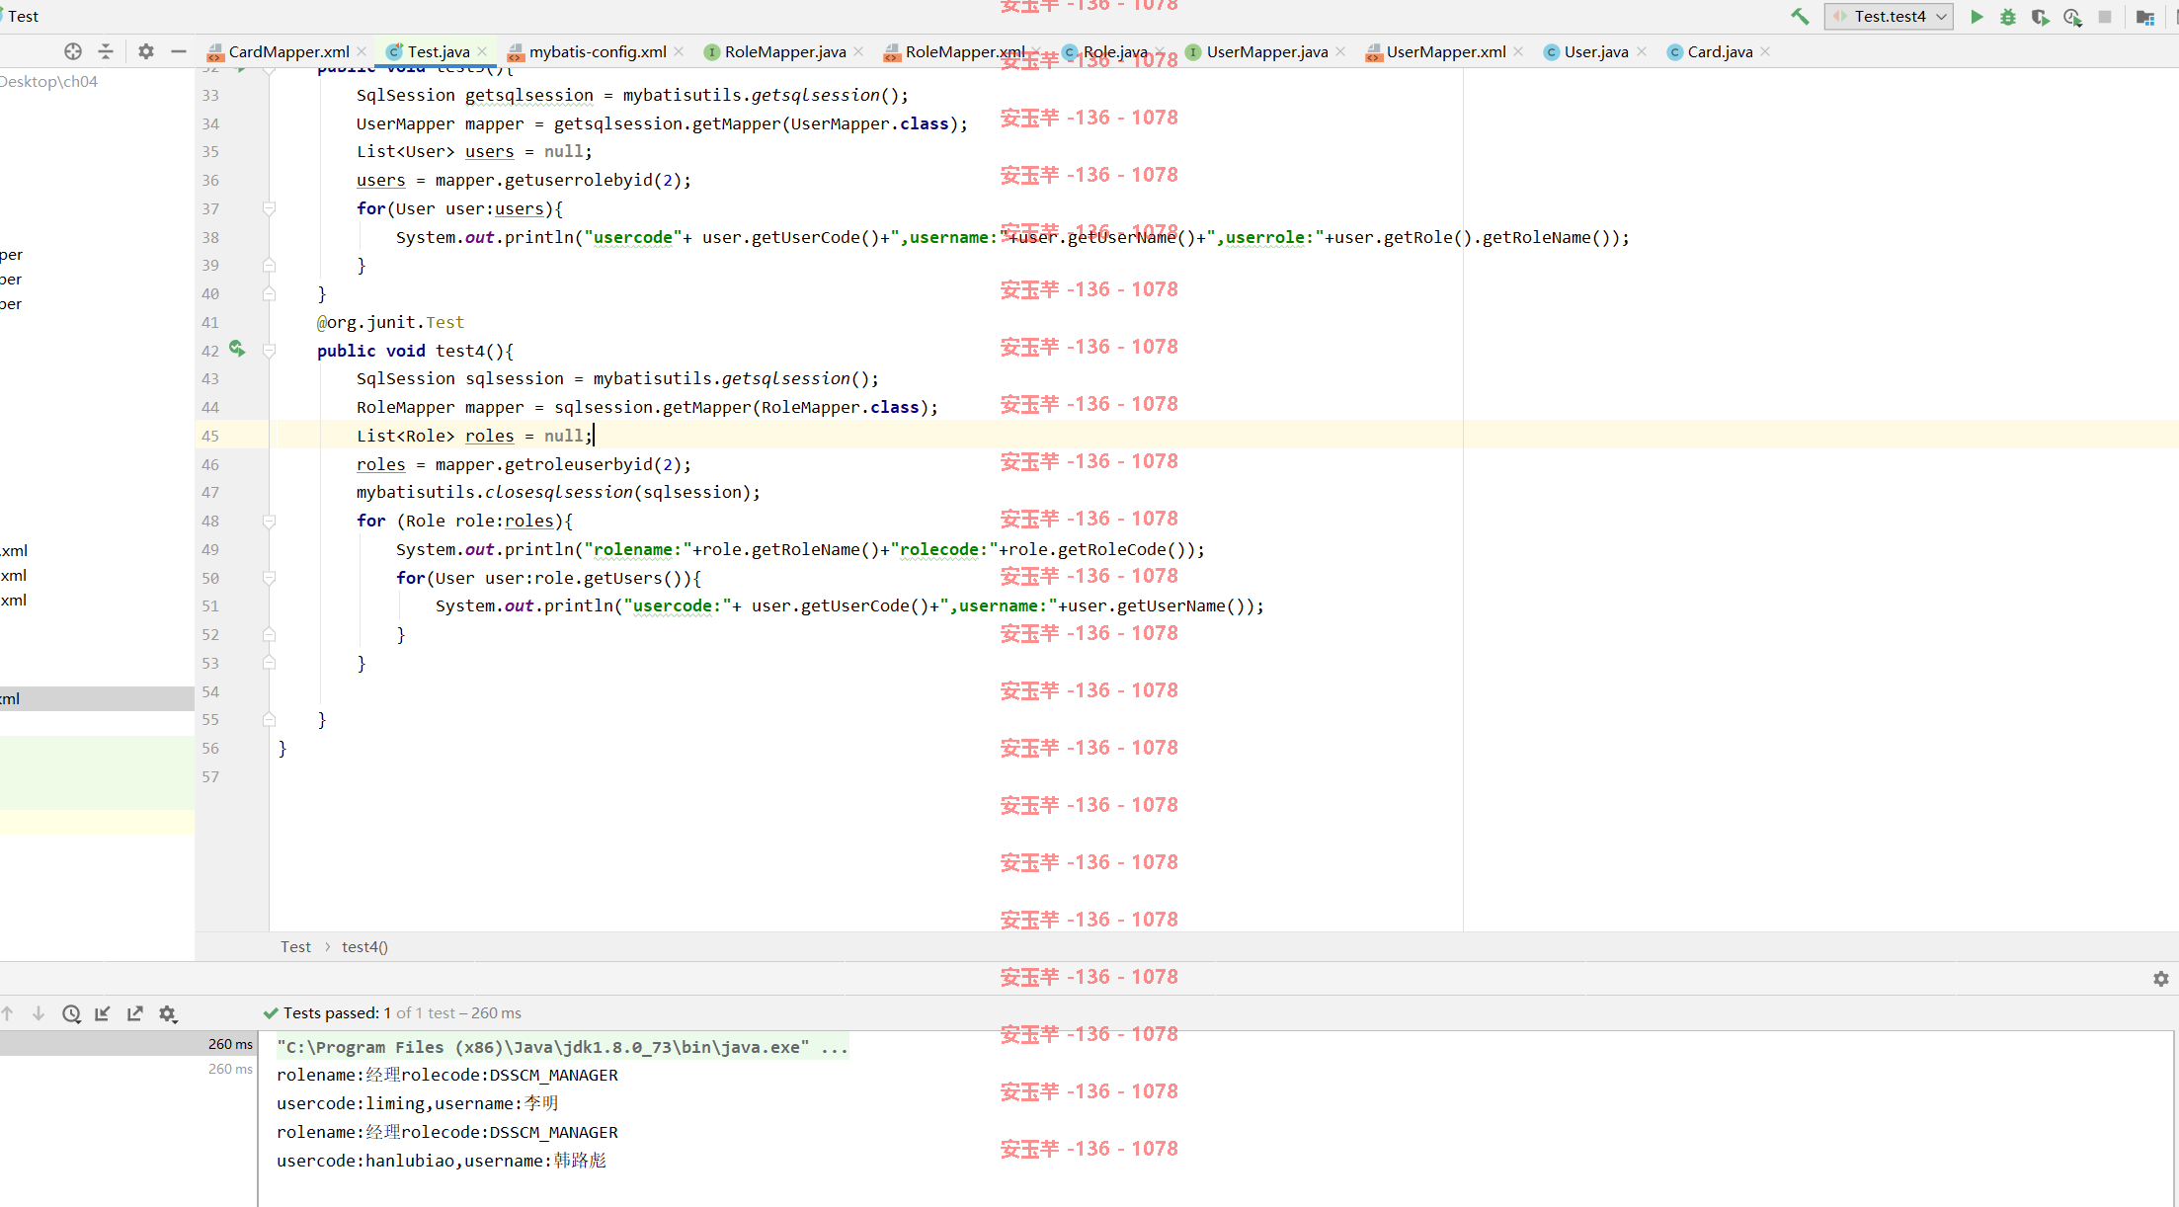
Task: Select the highlighted ml file in project tree
Action: pyautogui.click(x=97, y=698)
